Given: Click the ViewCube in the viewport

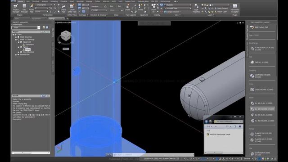Looking at the screenshot, I should (66, 36).
